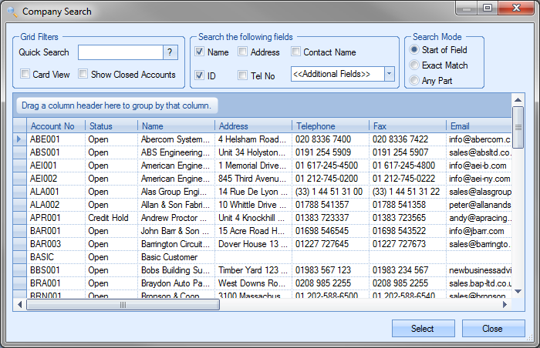Viewport: 540px width, 348px height.
Task: Sort by the Account No column header
Action: 56,125
